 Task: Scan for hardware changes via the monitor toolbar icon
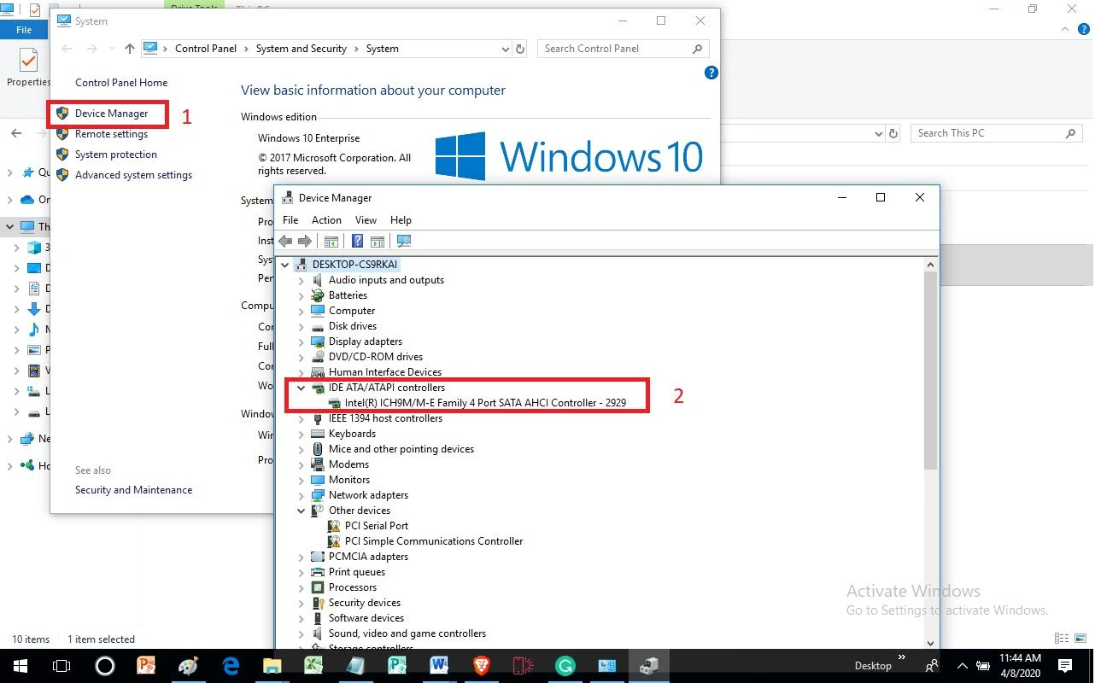[x=404, y=242]
